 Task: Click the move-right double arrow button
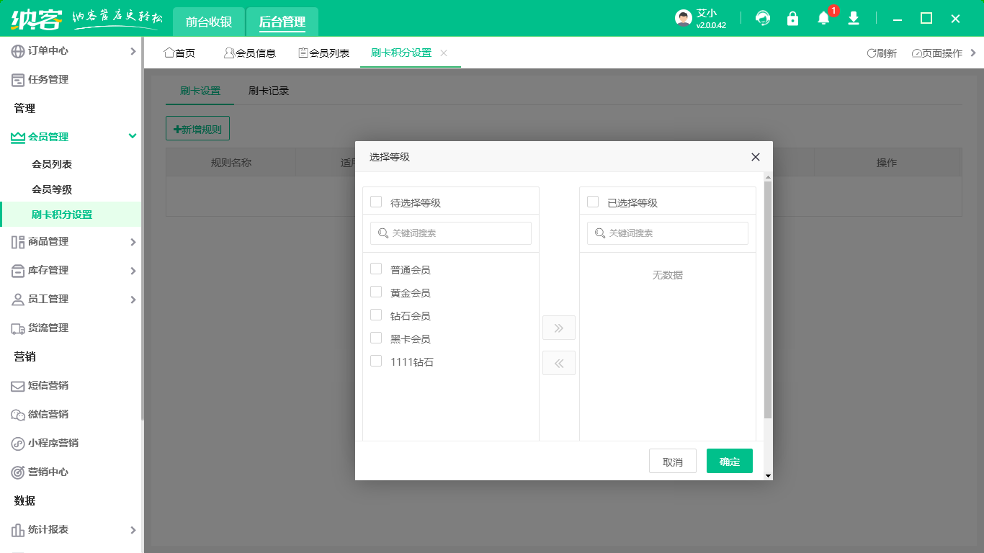pos(559,328)
